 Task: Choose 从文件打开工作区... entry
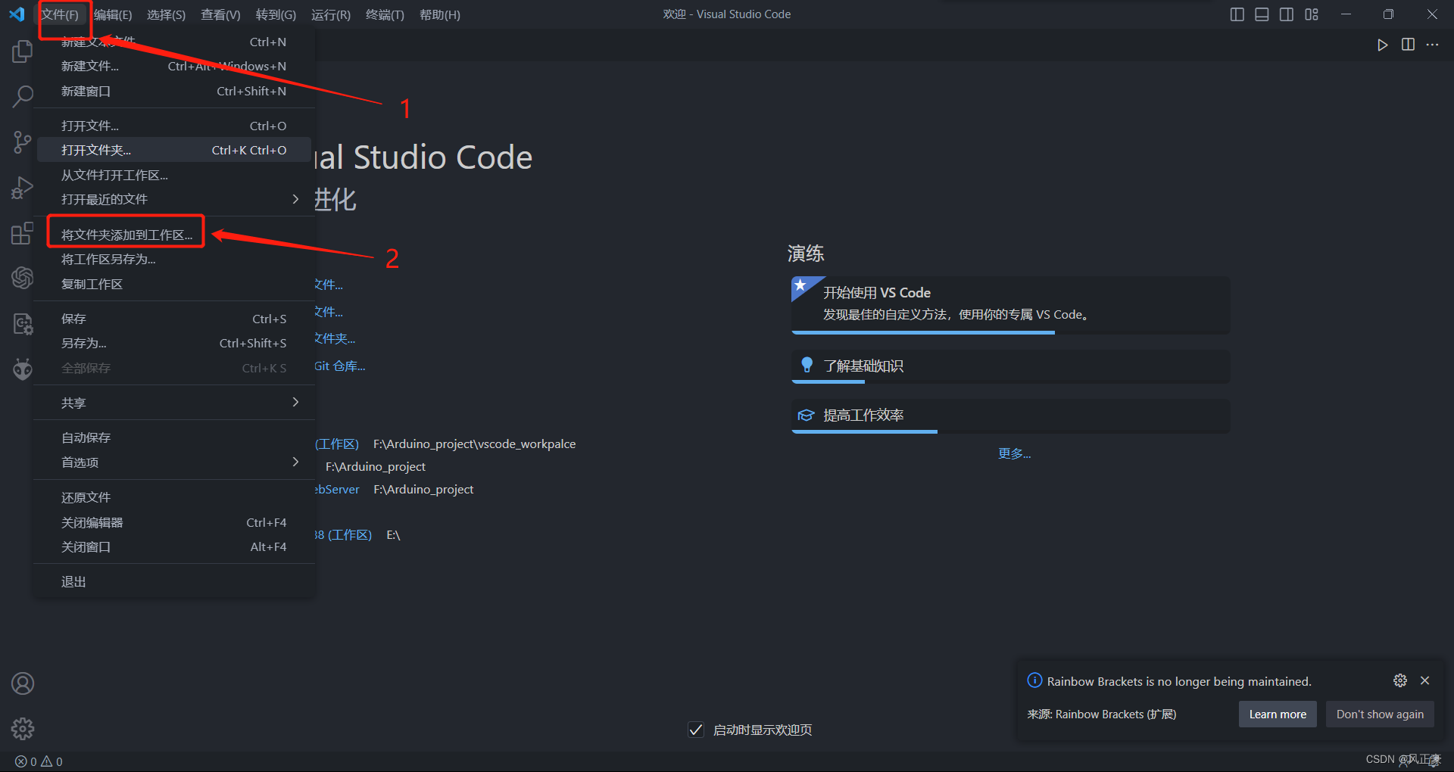(174, 175)
